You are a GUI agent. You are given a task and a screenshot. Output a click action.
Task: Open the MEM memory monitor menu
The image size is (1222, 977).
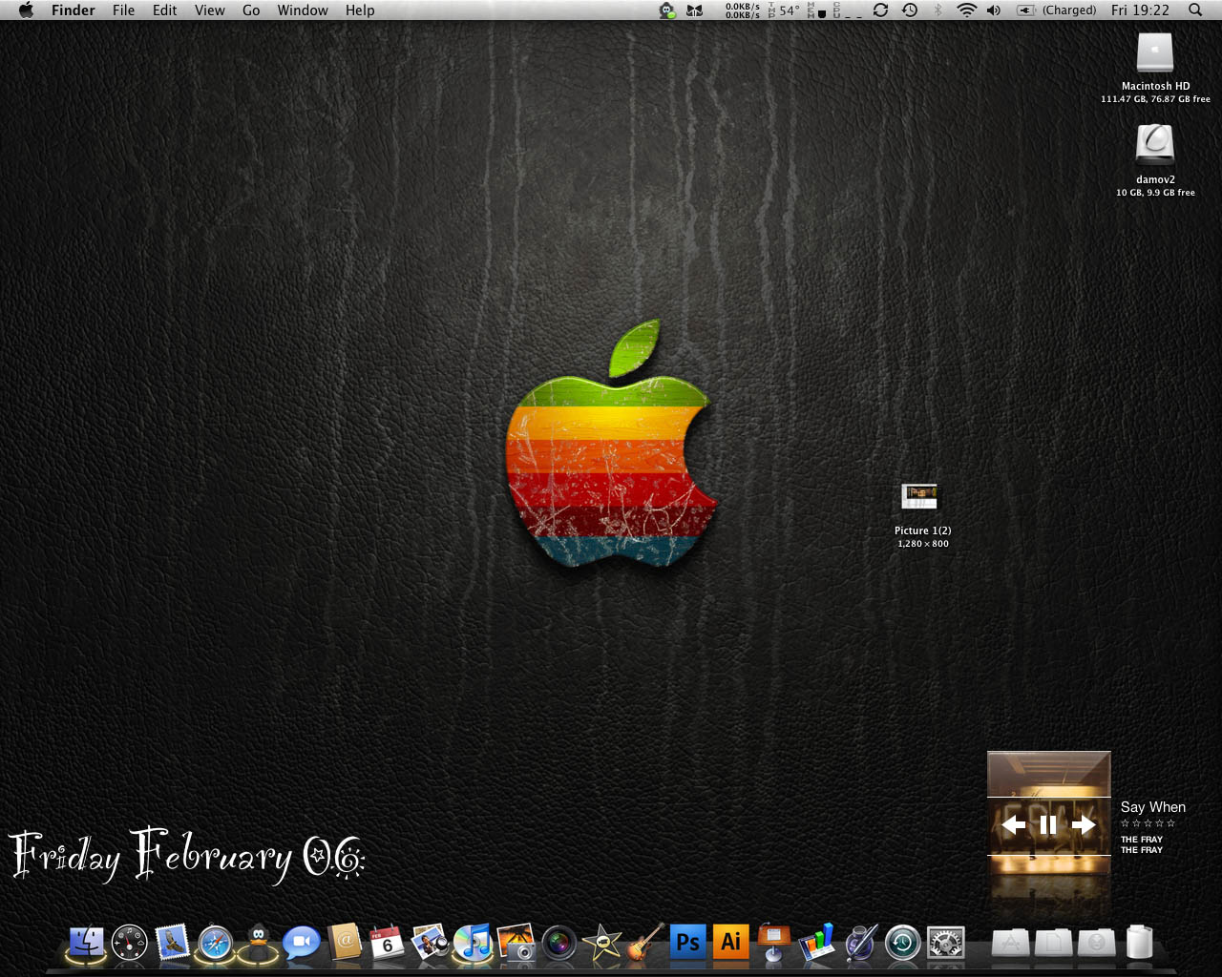click(x=817, y=10)
